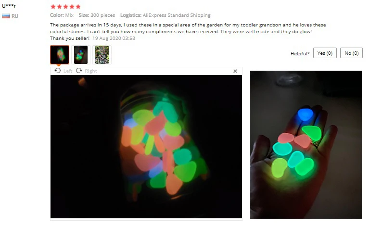Click the Size: 300 pieces label

click(x=97, y=15)
